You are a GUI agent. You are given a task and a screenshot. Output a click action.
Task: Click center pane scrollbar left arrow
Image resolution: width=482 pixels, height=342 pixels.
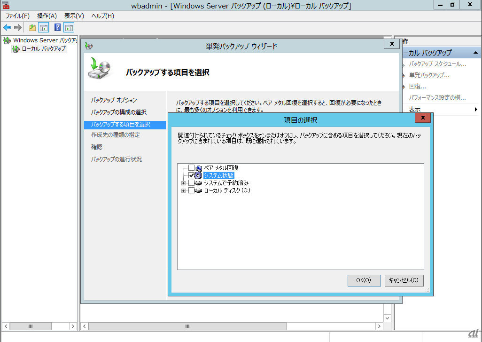(85, 326)
